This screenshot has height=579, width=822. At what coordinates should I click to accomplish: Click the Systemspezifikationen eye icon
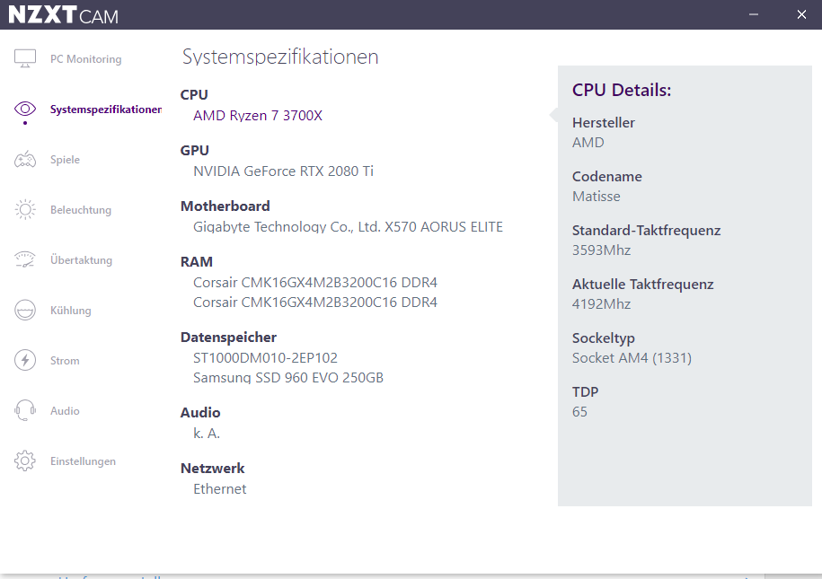coord(25,110)
